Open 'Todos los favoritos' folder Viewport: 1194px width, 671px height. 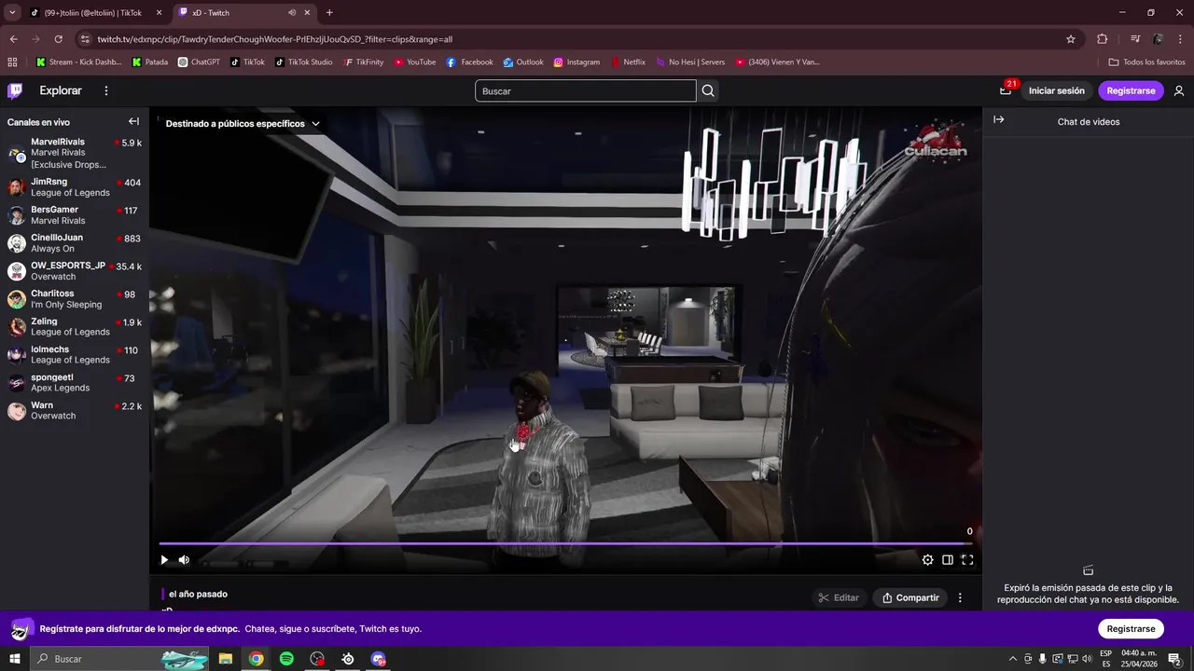coord(1146,62)
